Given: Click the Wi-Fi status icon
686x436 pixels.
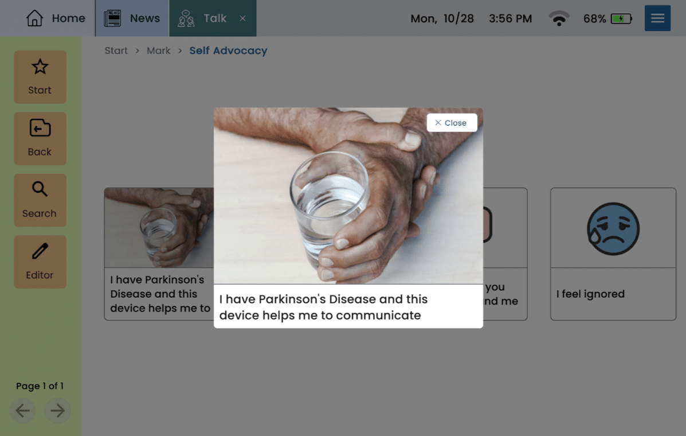Looking at the screenshot, I should point(559,19).
